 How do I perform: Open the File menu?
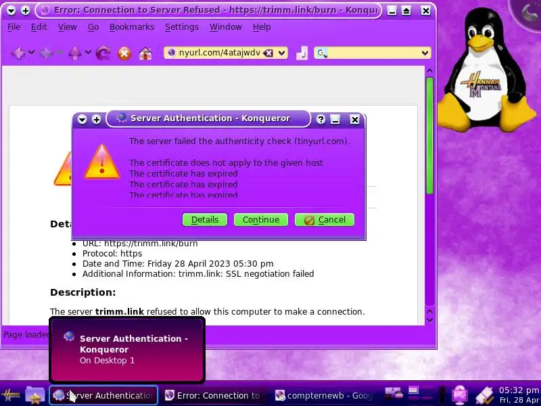pos(14,27)
